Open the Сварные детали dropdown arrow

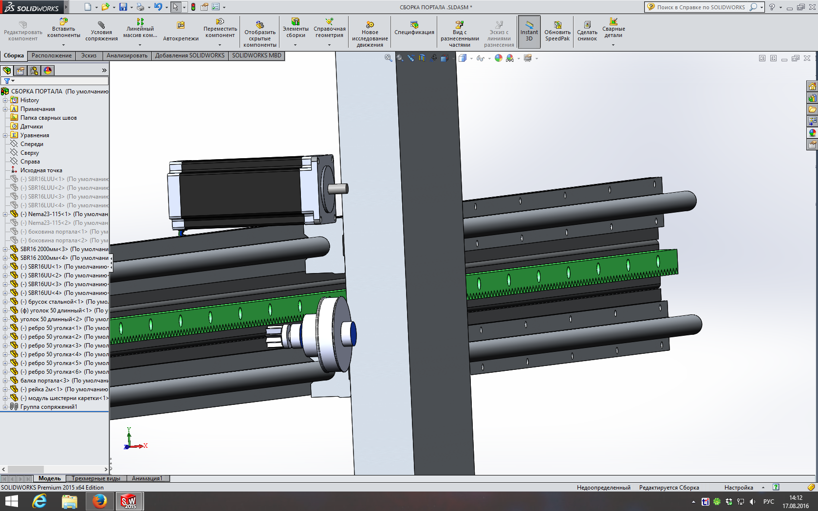(x=613, y=45)
